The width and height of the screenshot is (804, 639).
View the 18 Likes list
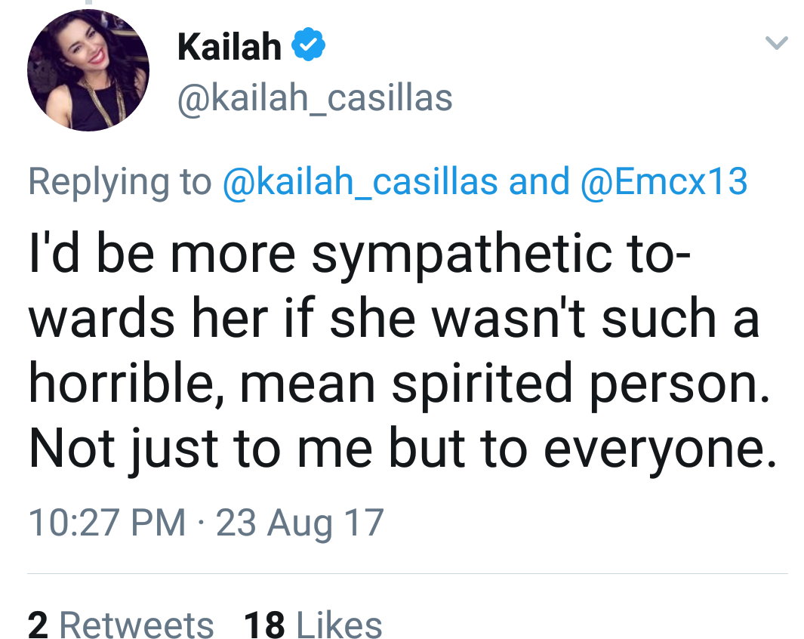point(313,625)
